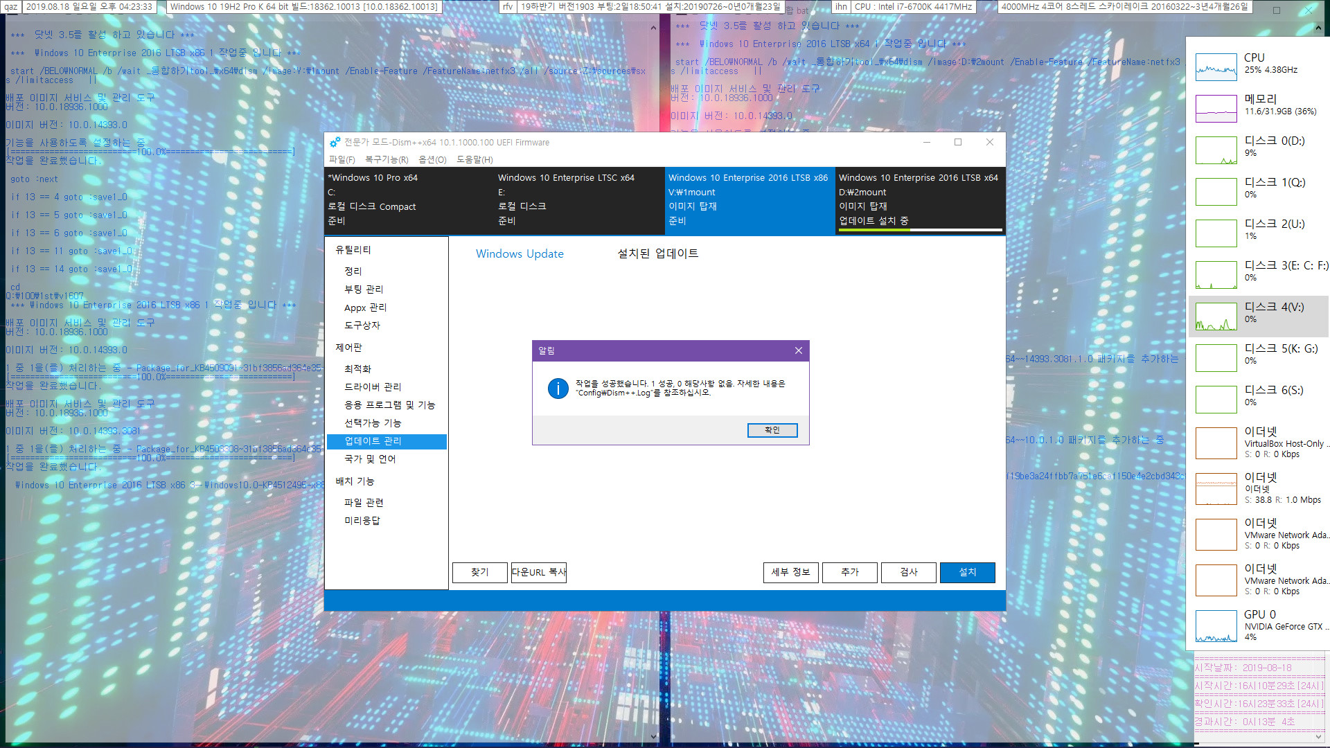Open the 도움말(H) menu
Viewport: 1330px width, 748px height.
[475, 159]
